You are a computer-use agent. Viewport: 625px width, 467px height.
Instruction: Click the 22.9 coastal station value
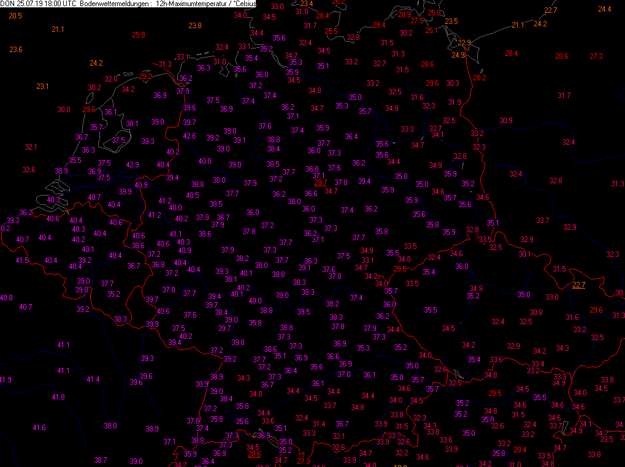[x=464, y=42]
